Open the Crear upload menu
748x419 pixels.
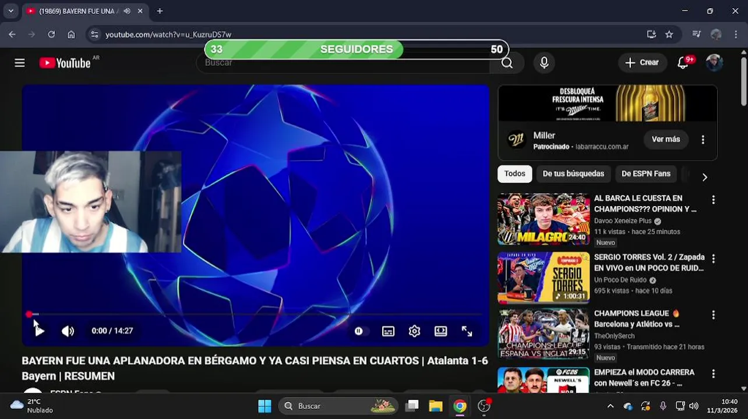point(642,63)
